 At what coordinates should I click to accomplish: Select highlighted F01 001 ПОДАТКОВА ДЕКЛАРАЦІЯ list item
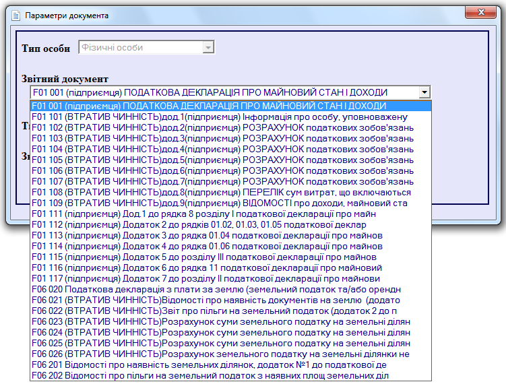pos(209,106)
